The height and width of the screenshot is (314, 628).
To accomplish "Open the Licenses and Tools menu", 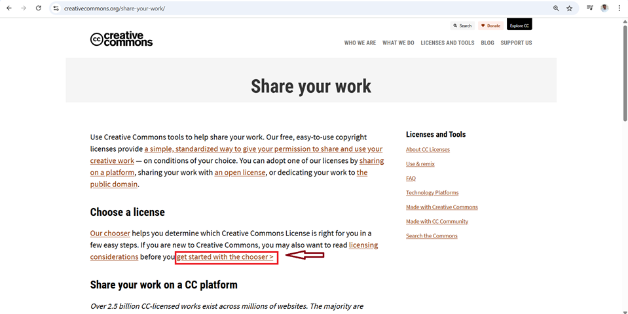I will tap(447, 43).
